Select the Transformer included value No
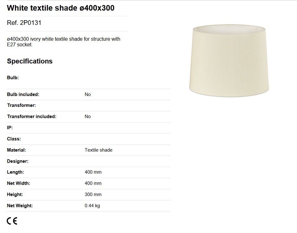This screenshot has width=297, height=233. pos(88,116)
